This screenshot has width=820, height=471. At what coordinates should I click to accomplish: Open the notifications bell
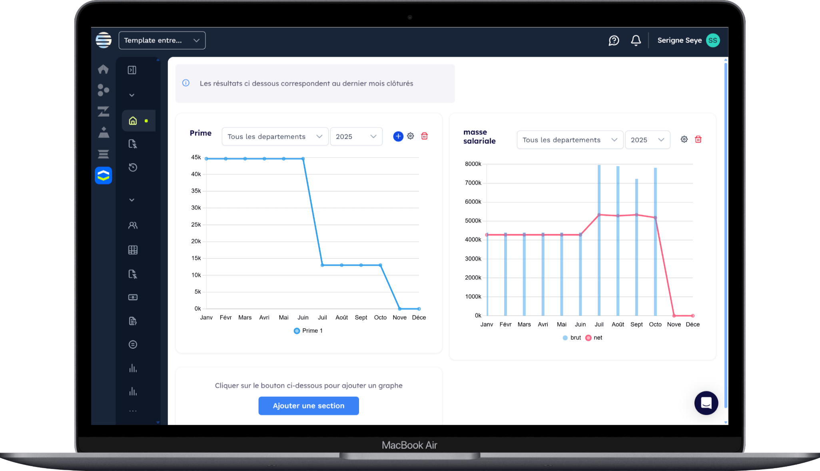pyautogui.click(x=636, y=40)
